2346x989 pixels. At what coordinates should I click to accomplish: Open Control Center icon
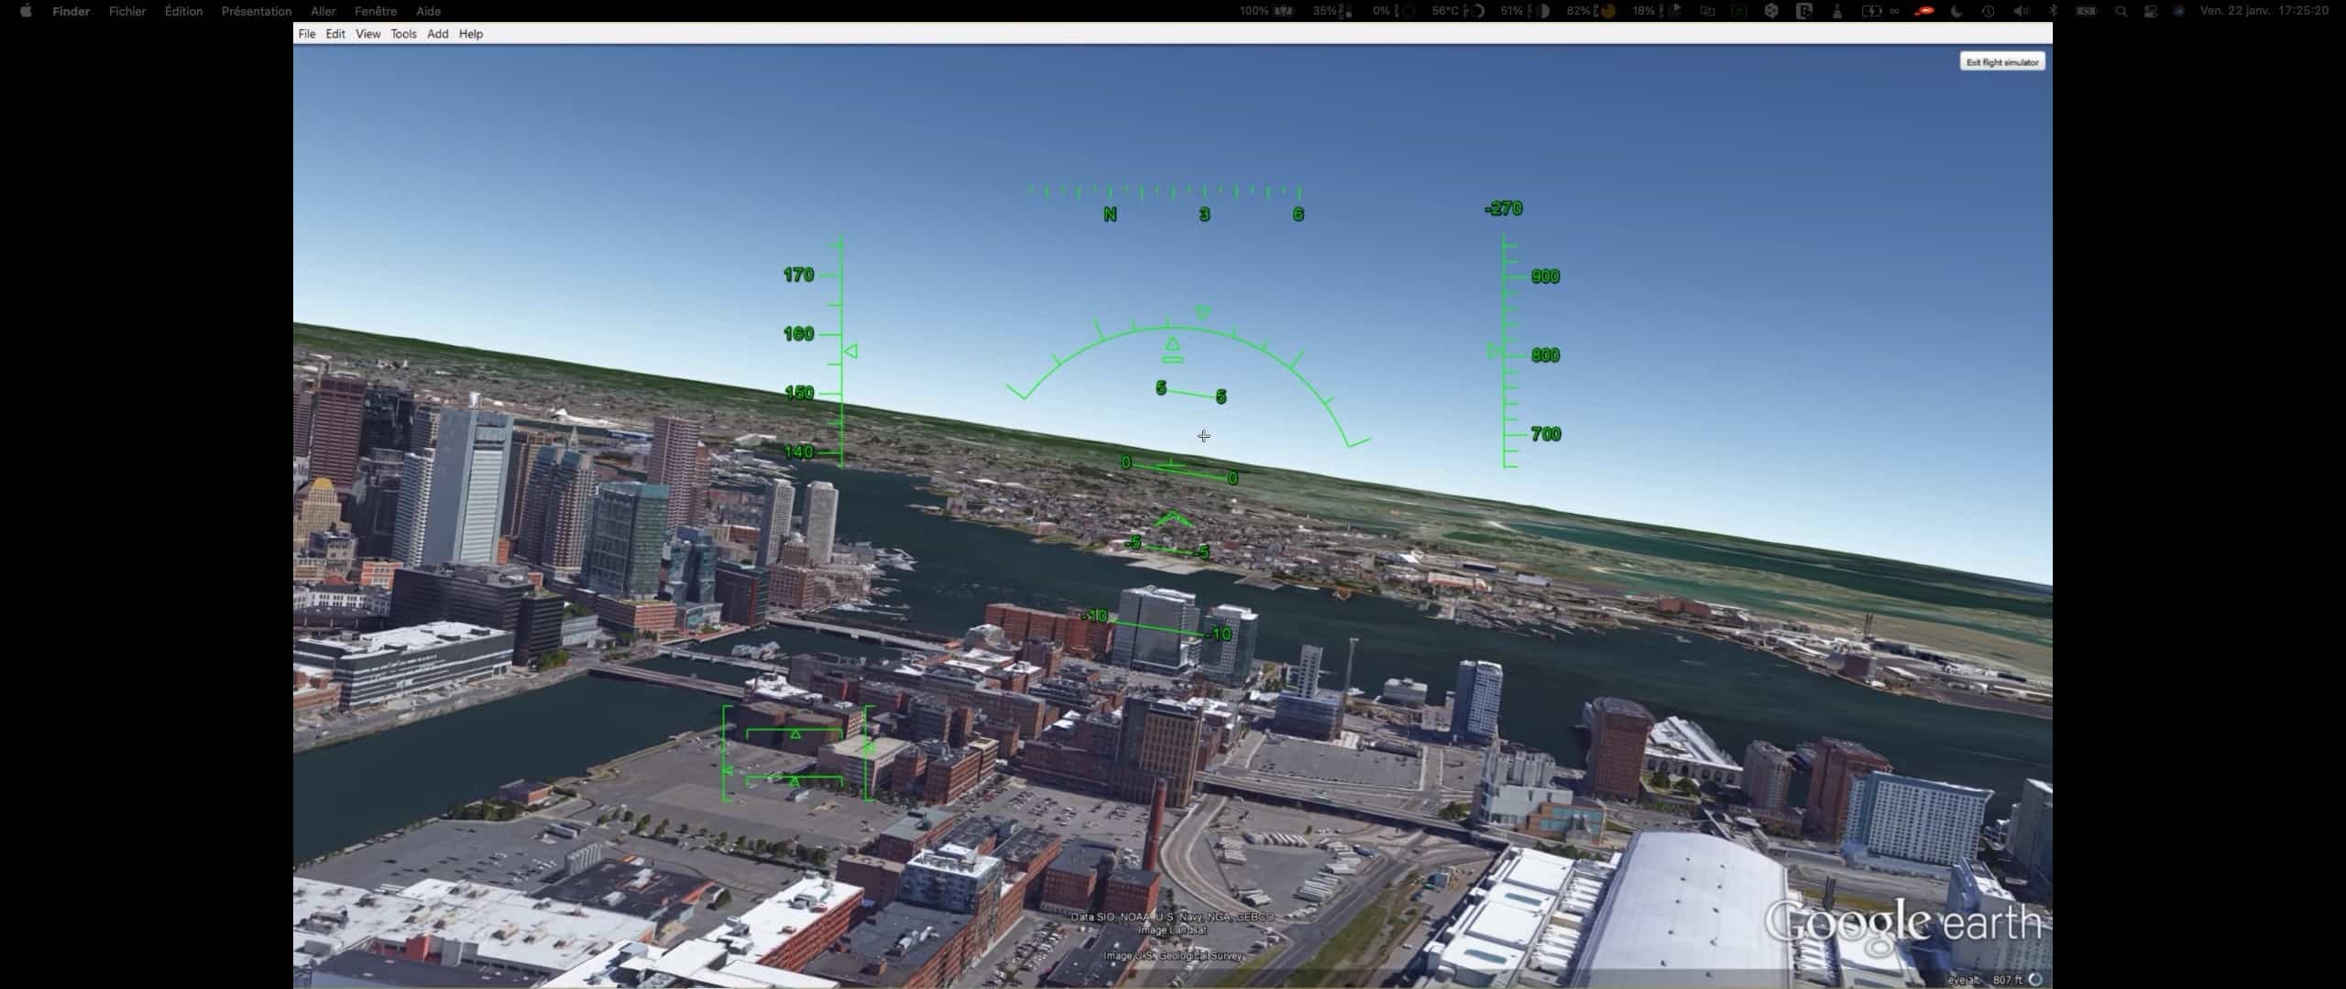[2151, 11]
